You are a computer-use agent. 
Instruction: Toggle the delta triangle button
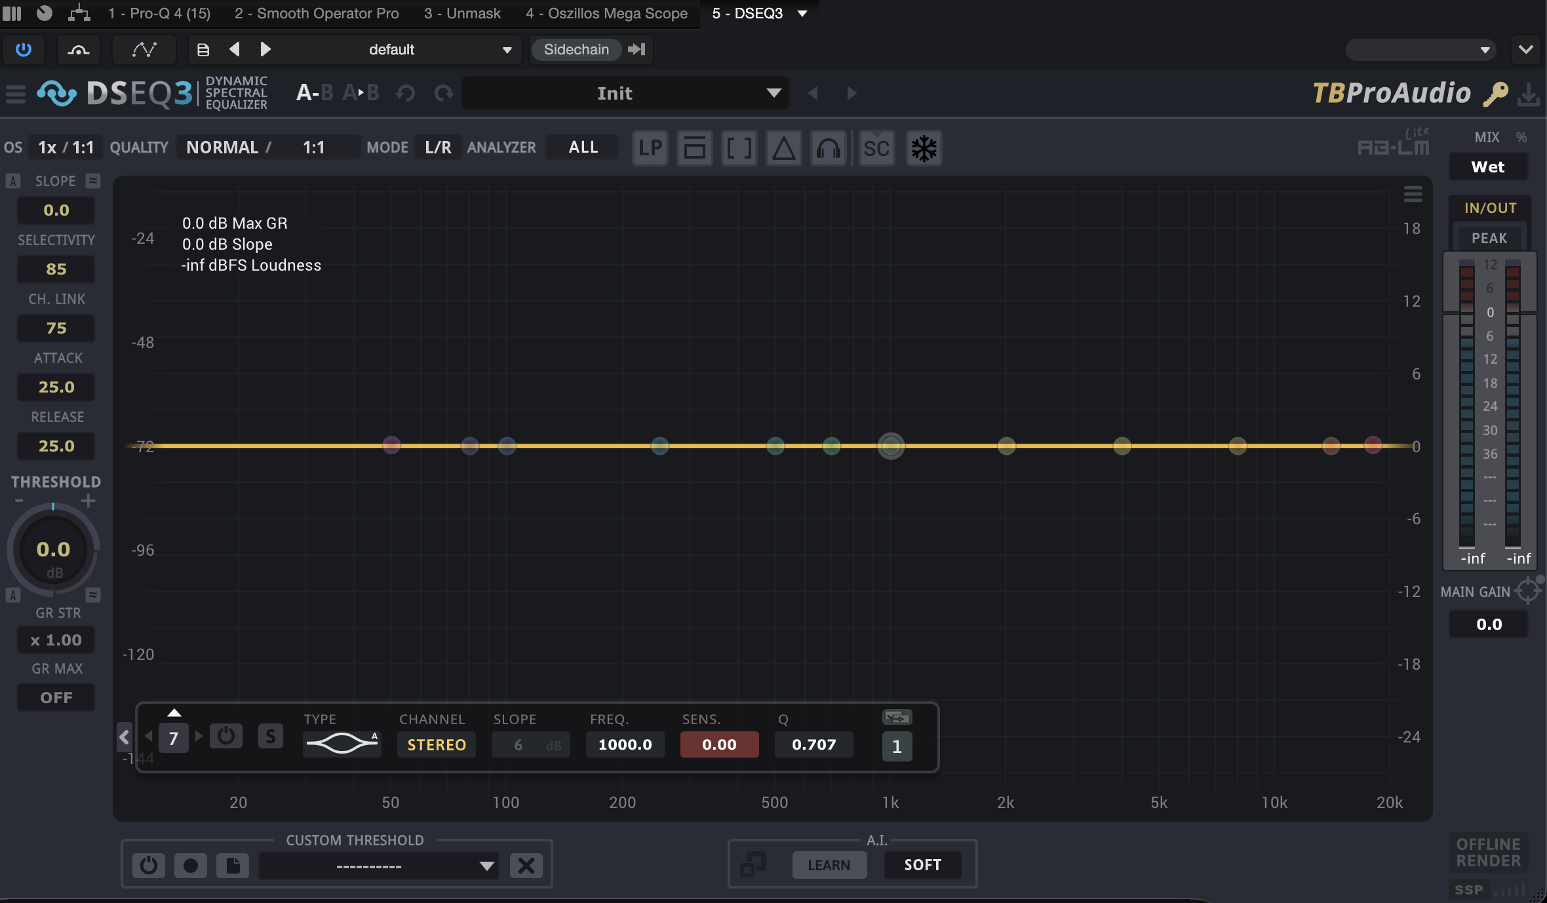783,148
